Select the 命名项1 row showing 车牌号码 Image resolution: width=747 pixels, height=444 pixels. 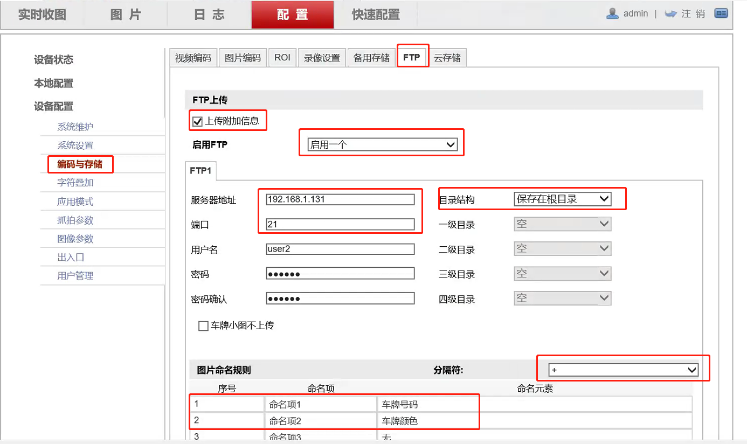click(x=334, y=403)
